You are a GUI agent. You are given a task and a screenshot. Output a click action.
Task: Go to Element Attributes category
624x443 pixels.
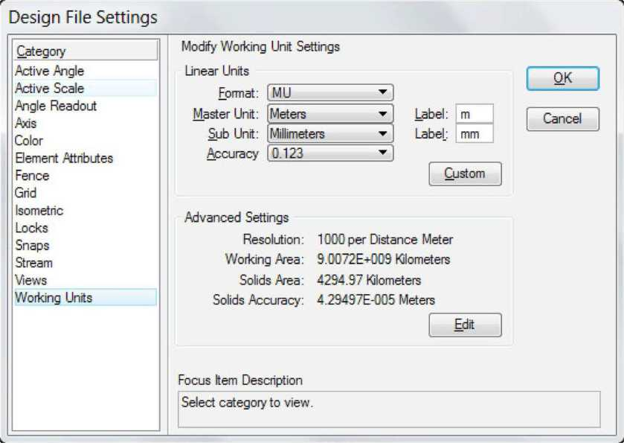tap(64, 158)
